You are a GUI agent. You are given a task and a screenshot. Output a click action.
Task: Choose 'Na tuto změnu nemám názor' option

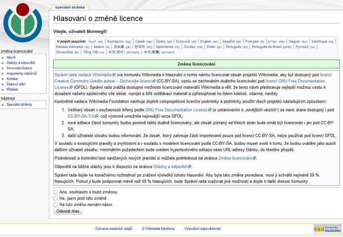(55, 205)
